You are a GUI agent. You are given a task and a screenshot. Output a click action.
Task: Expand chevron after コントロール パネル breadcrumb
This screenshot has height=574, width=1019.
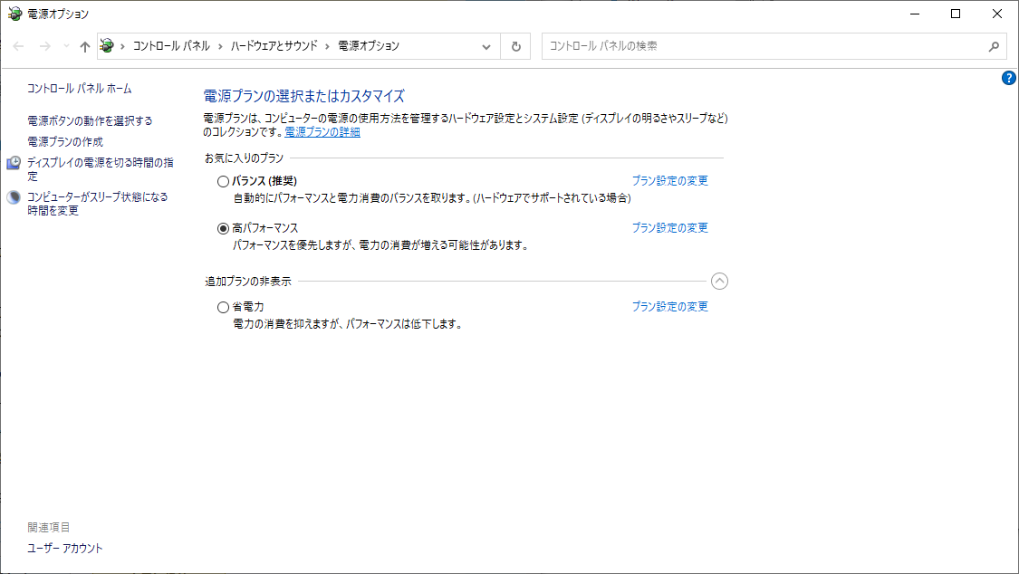pyautogui.click(x=220, y=46)
